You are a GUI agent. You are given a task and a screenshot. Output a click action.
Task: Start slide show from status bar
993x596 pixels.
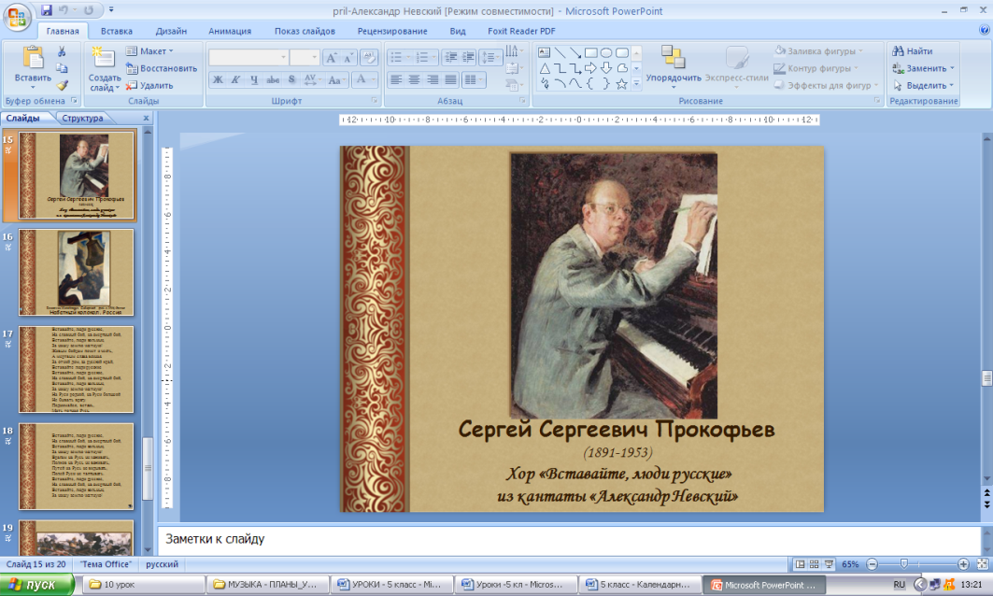click(829, 564)
